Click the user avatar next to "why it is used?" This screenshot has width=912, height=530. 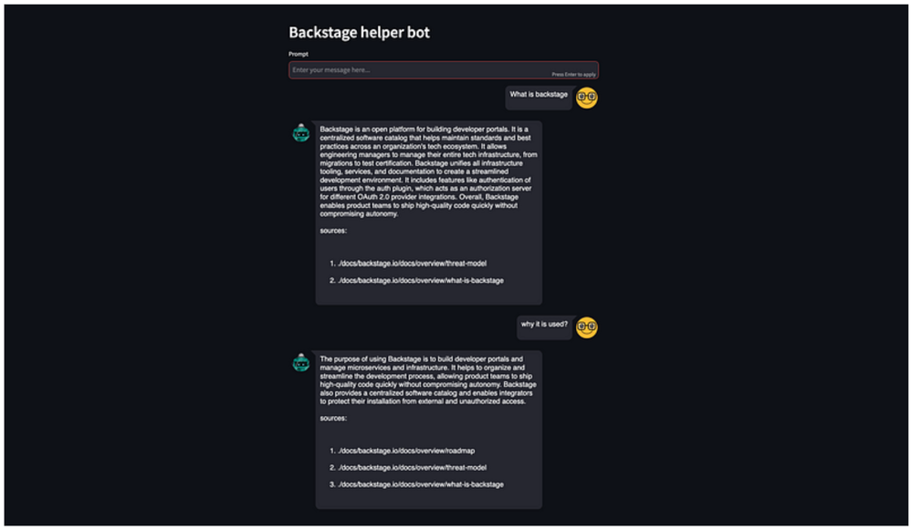[x=587, y=327]
